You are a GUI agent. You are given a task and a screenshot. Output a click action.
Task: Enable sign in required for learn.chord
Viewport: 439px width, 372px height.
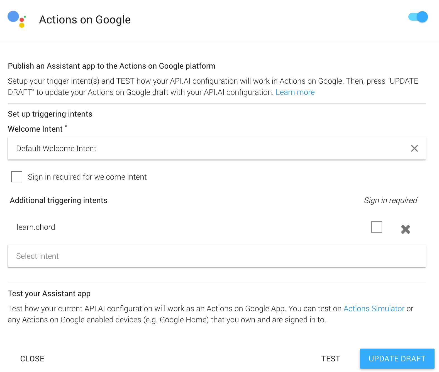click(x=376, y=227)
